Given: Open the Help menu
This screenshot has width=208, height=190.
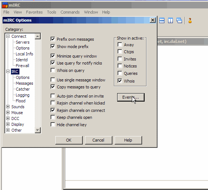Looking at the screenshot, I should click(106, 12).
